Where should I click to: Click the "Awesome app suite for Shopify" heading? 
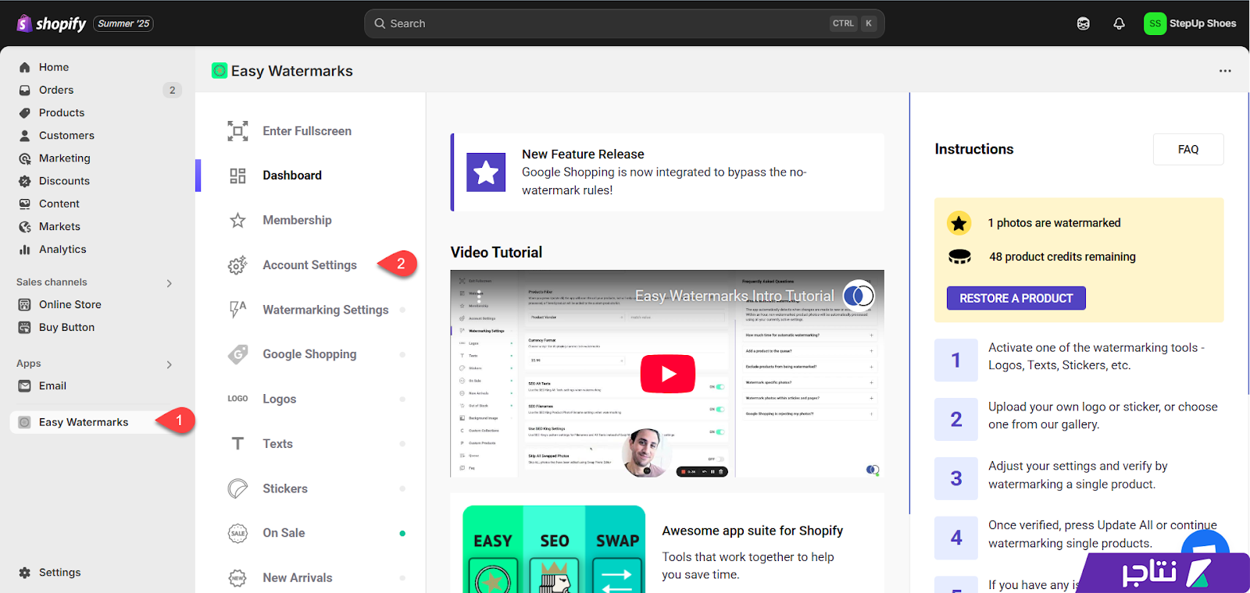tap(752, 531)
